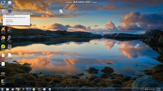Select the Google Chrome desktop shortcut
The image size is (163, 91).
pyautogui.click(x=3, y=39)
